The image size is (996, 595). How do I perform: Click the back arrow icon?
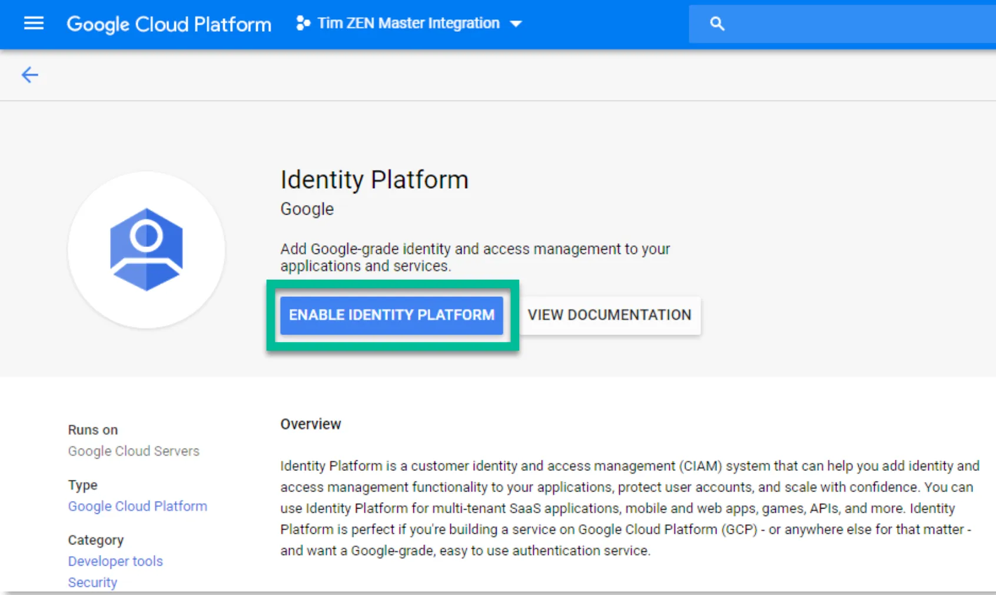tap(30, 75)
